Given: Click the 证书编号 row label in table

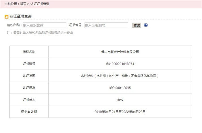Looking at the screenshot, I should (29, 64).
